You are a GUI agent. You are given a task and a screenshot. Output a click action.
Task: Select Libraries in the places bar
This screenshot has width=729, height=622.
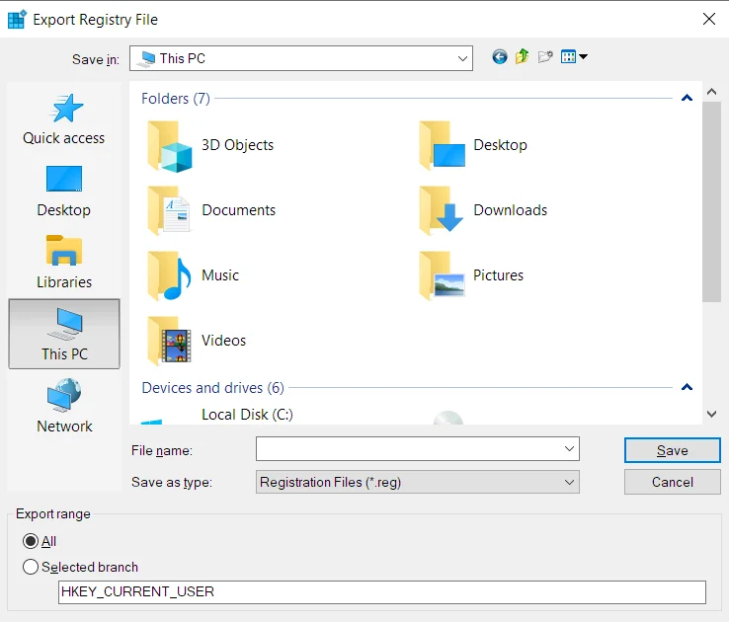[64, 262]
